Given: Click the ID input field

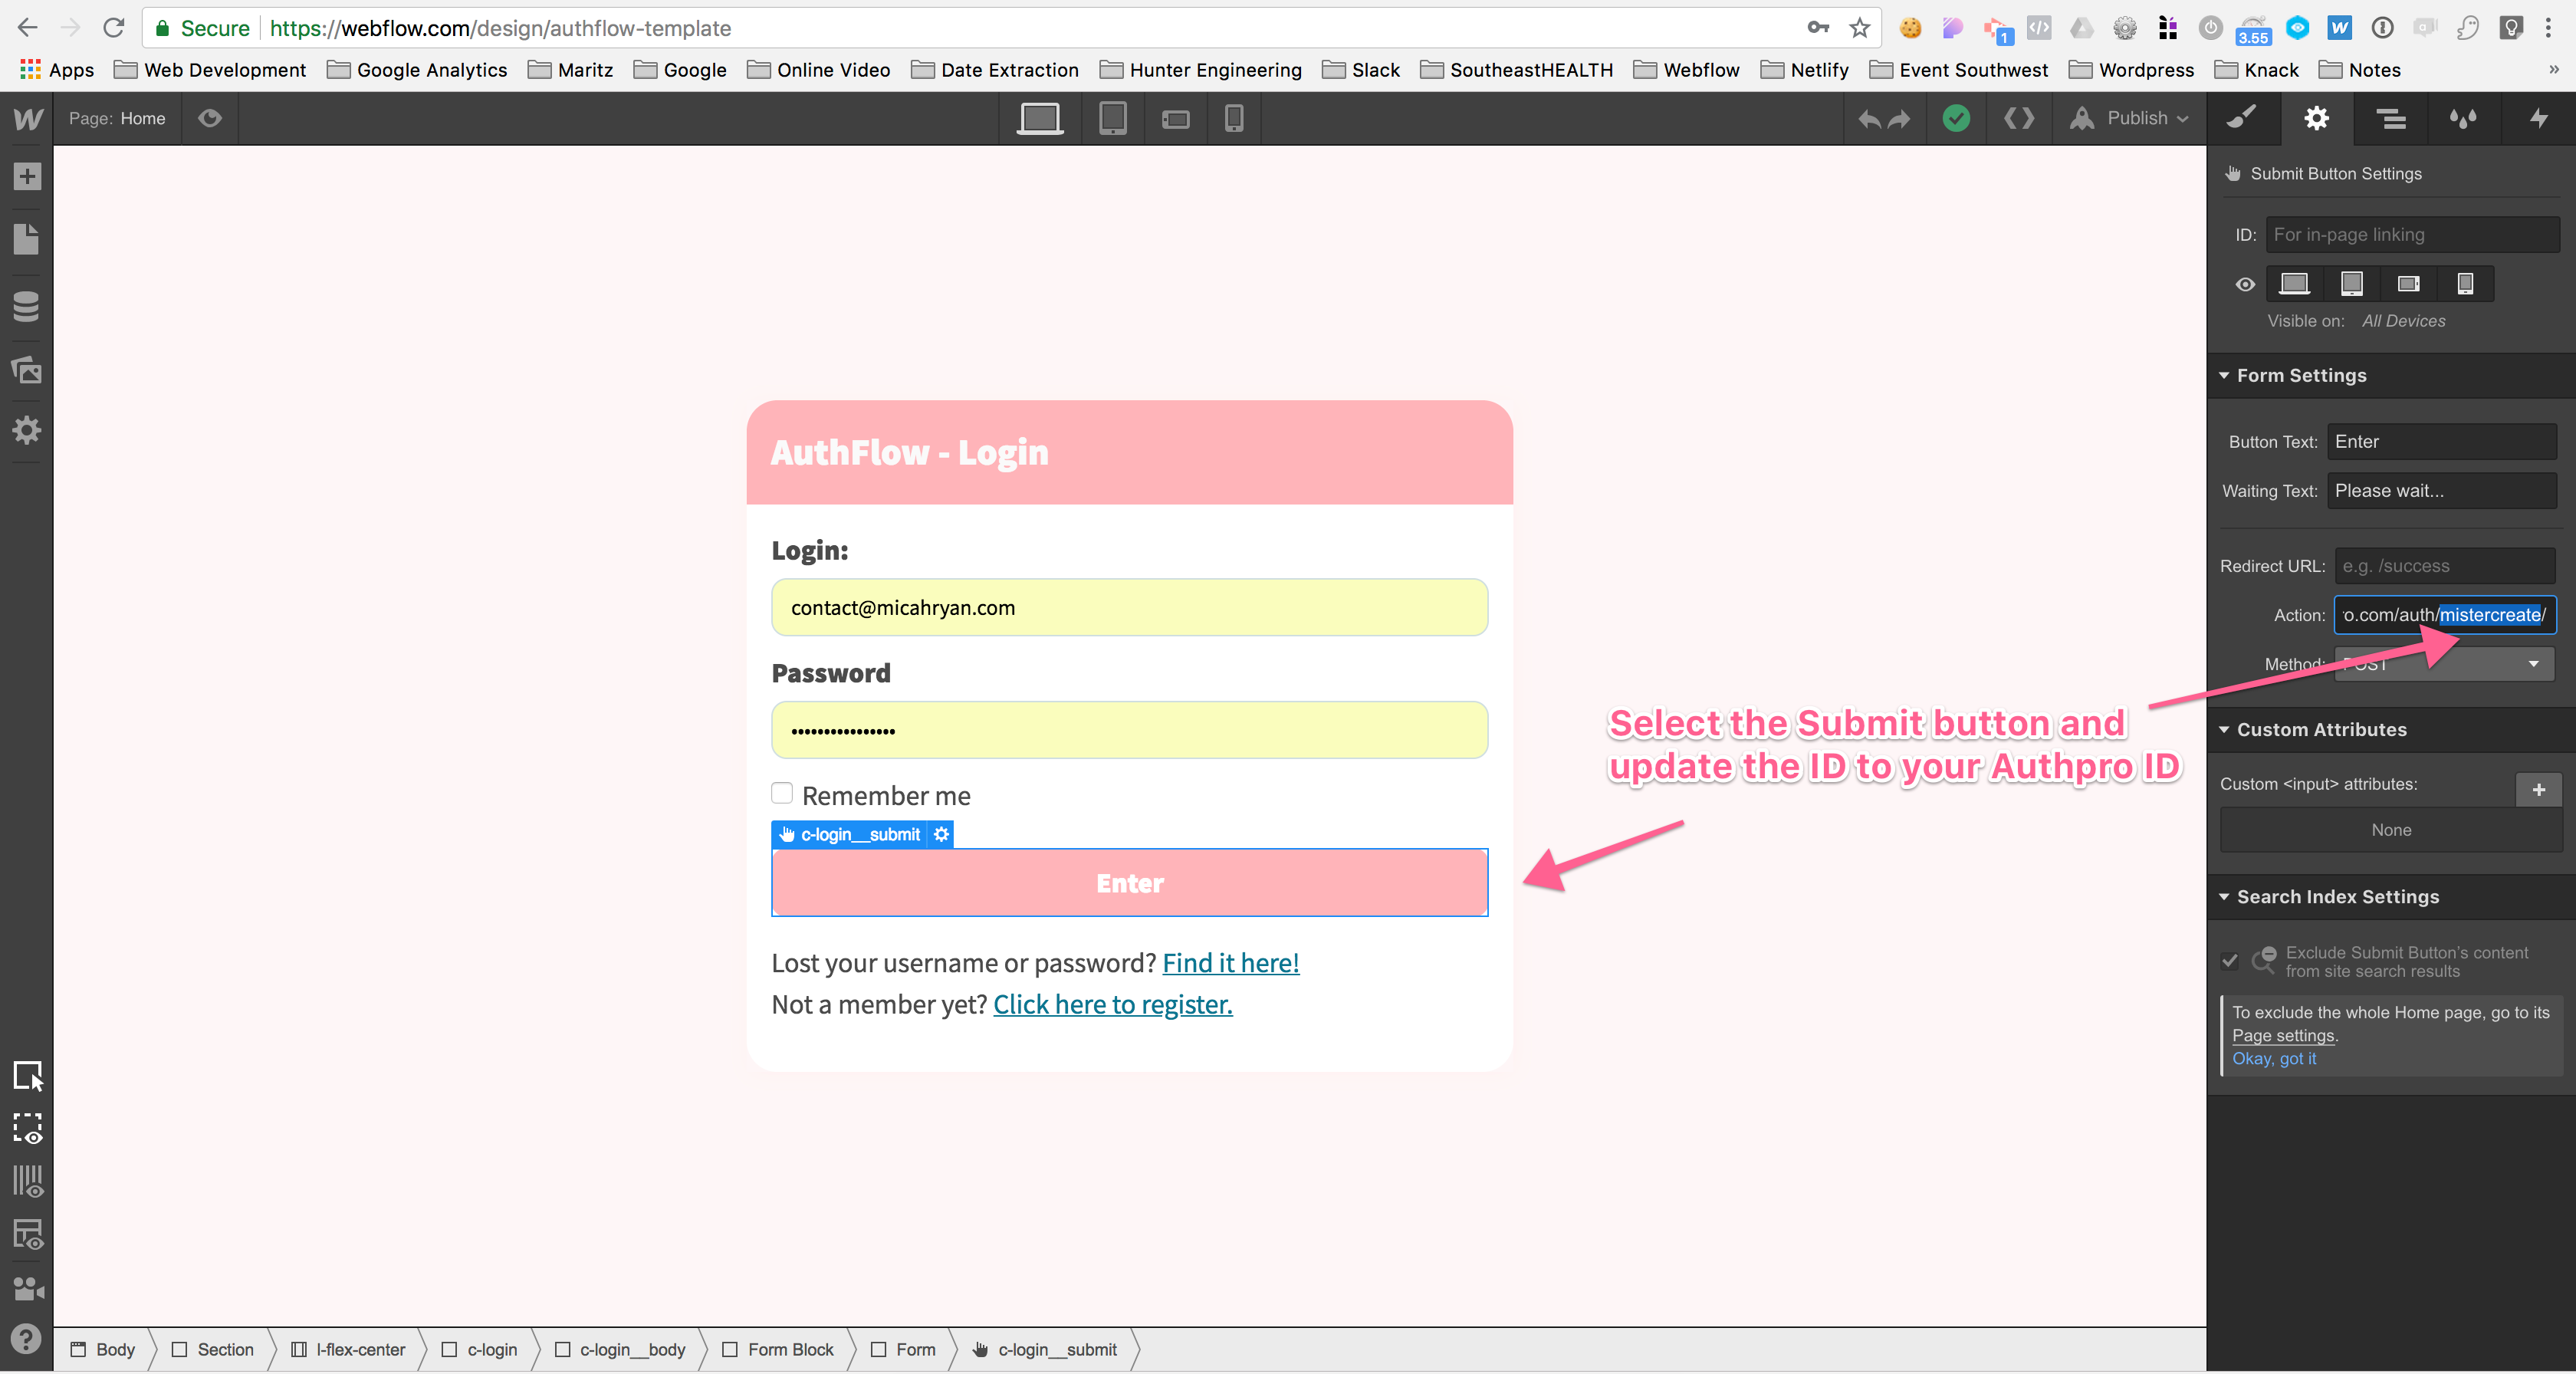Looking at the screenshot, I should point(2412,235).
